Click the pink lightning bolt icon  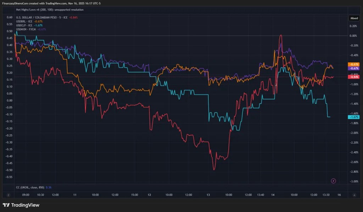333,181
